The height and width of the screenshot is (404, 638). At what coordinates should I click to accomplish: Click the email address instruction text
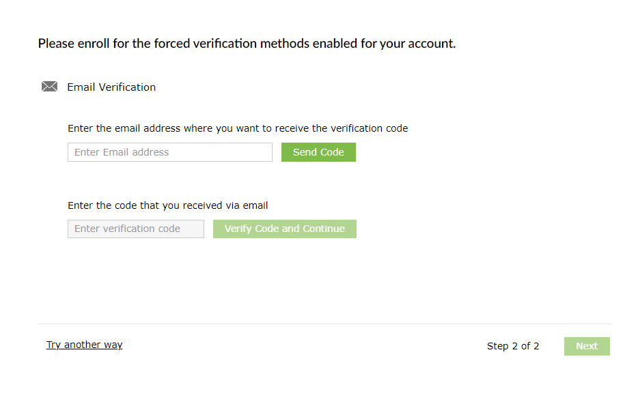pyautogui.click(x=238, y=128)
